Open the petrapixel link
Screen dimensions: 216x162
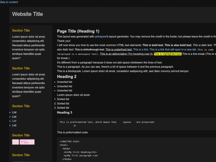(x=100, y=37)
